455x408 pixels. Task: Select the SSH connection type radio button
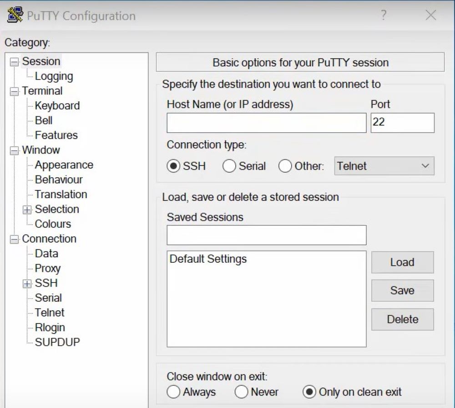pyautogui.click(x=173, y=166)
